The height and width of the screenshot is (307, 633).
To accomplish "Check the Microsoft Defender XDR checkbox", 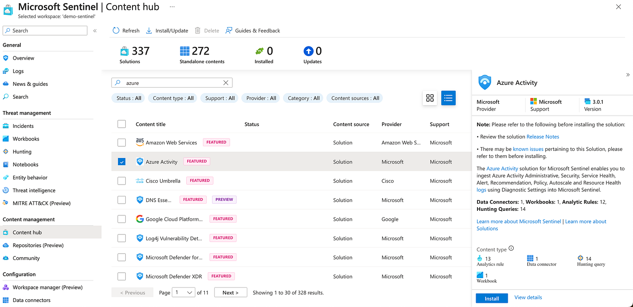I will click(122, 276).
